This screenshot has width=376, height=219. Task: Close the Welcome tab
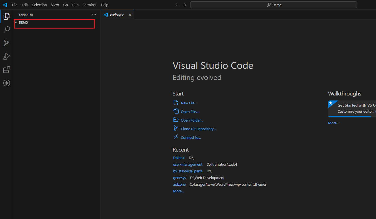click(x=130, y=15)
